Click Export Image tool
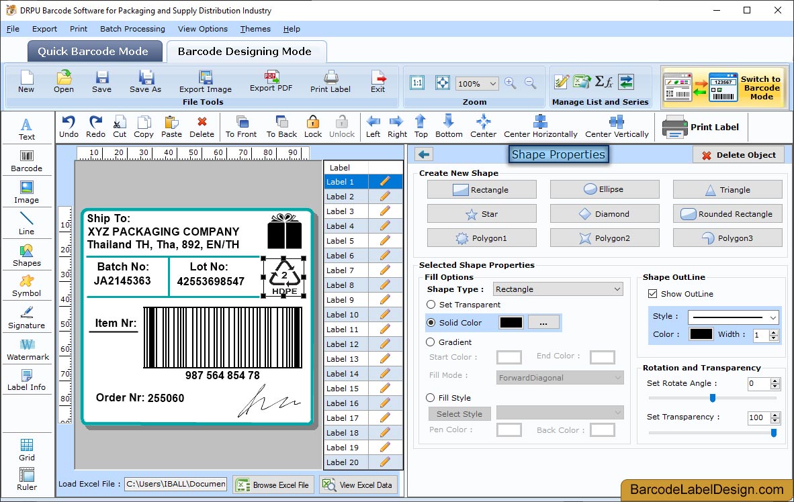This screenshot has height=502, width=794. pos(205,82)
